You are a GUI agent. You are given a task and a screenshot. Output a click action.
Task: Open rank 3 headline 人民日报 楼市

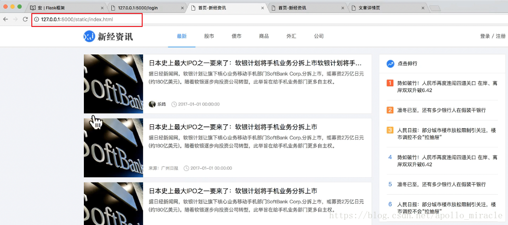(x=447, y=134)
